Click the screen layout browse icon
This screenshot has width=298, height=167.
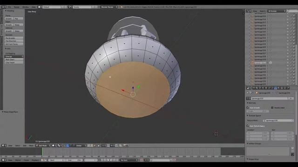40,7
